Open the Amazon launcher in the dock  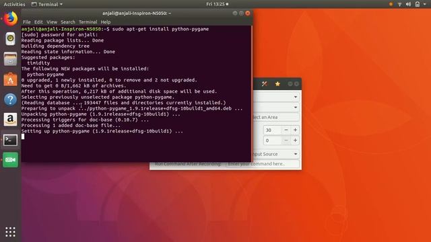tap(11, 120)
